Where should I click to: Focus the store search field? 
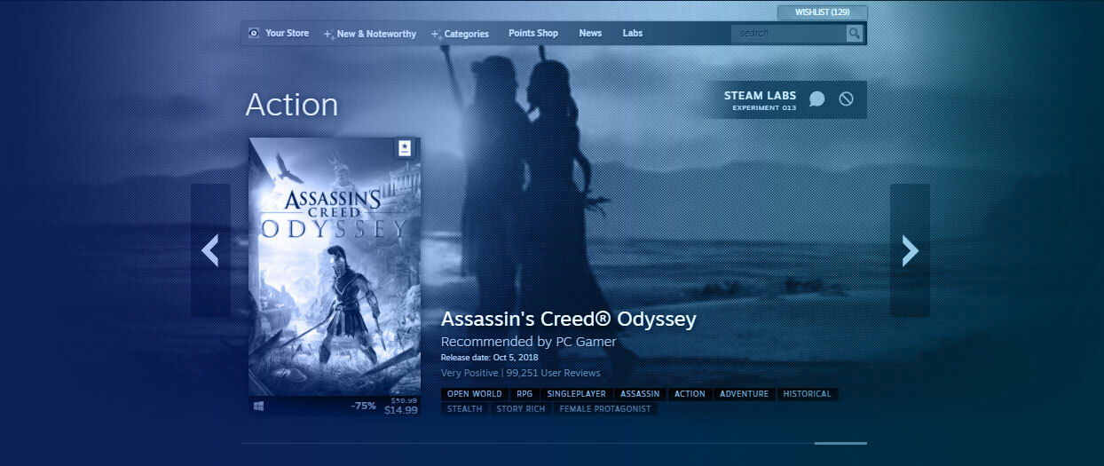[x=788, y=34]
